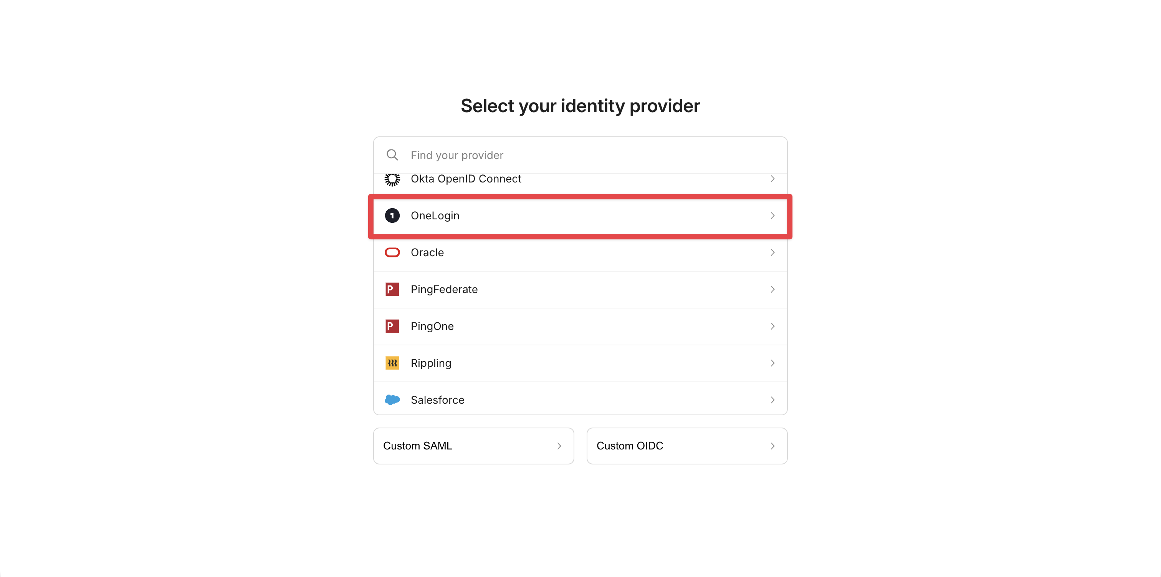1161x577 pixels.
Task: Click the yellow Rippling logo icon
Action: coord(392,363)
